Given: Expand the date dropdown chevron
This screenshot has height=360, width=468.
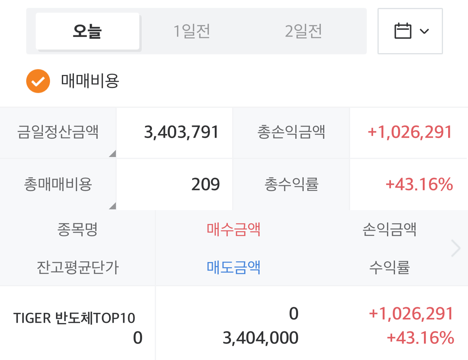Looking at the screenshot, I should click(424, 31).
